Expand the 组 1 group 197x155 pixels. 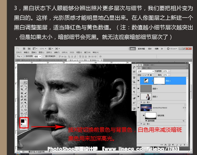click(x=141, y=124)
